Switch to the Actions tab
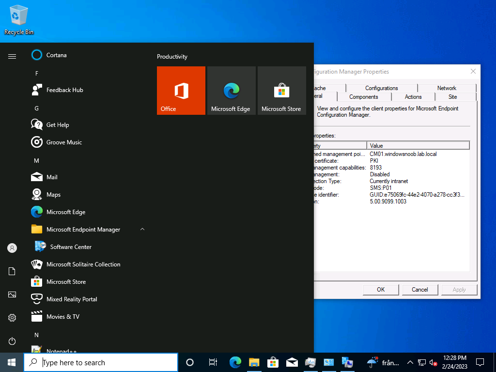This screenshot has height=372, width=496. coord(413,97)
